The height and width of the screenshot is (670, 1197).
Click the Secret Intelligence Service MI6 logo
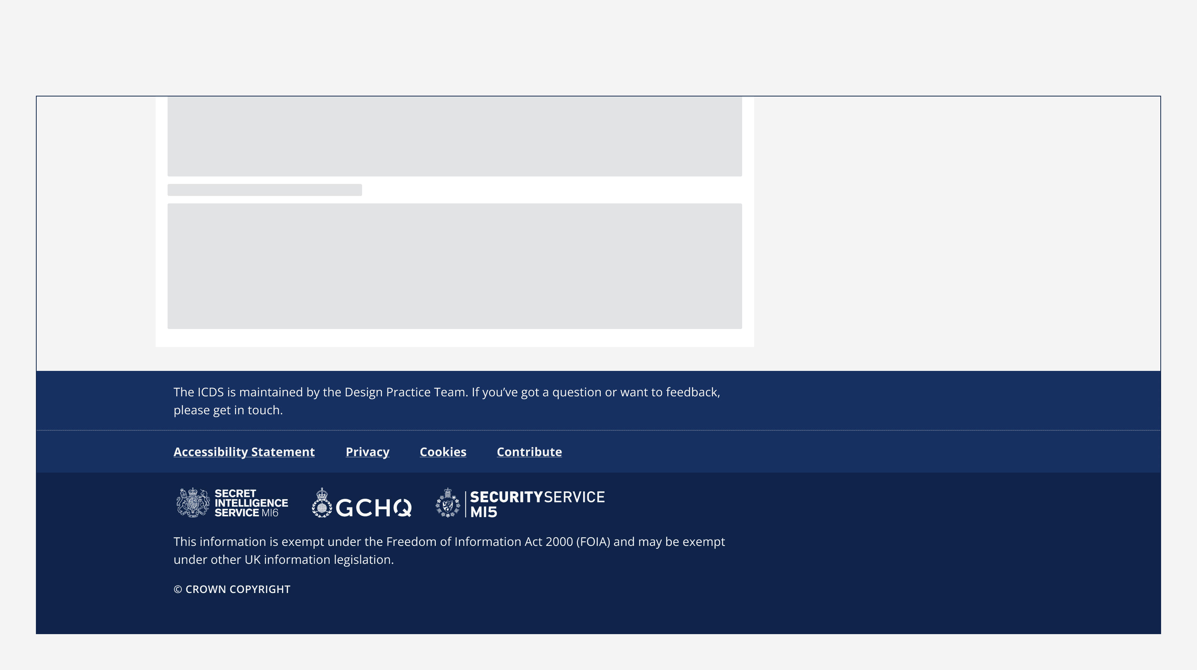[x=232, y=503]
